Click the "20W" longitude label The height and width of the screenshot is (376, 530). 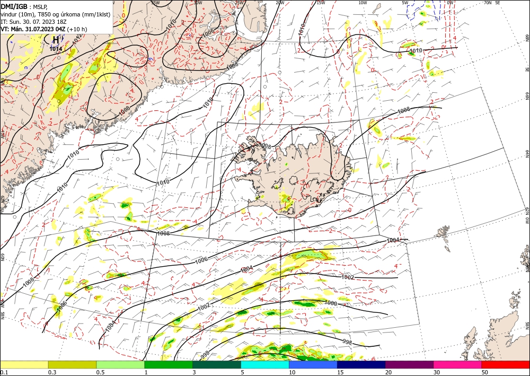[280, 3]
